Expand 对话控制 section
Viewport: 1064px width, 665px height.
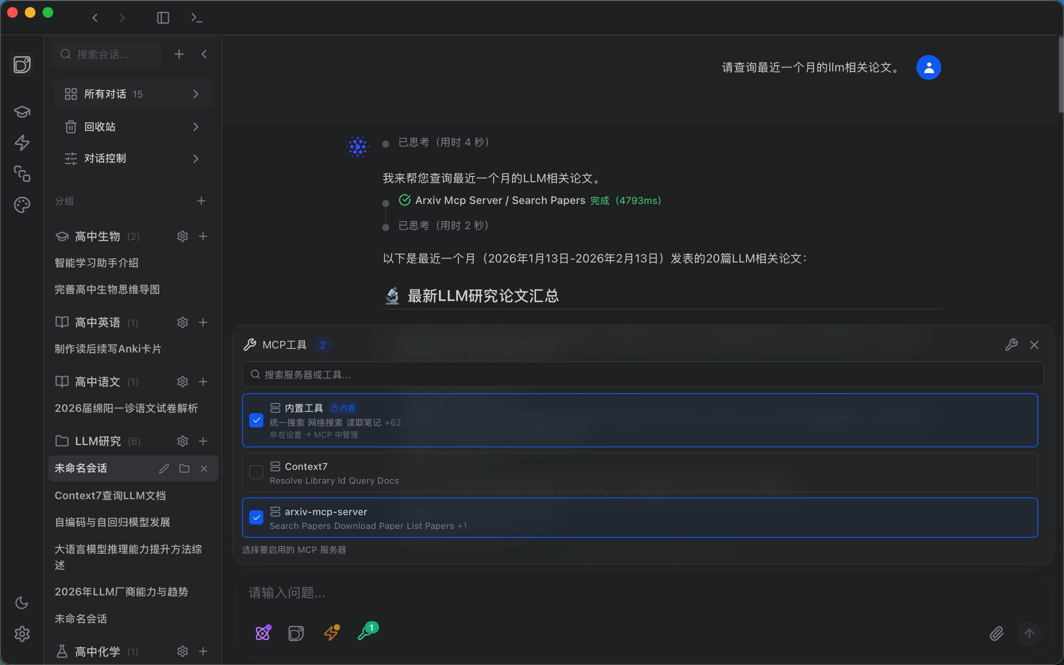(x=133, y=158)
